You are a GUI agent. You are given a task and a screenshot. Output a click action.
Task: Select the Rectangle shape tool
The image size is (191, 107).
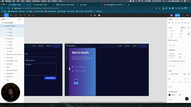pos(16,15)
